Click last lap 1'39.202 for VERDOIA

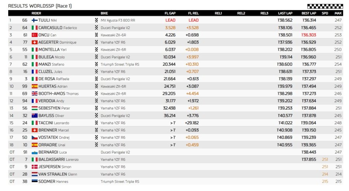coord(285,101)
